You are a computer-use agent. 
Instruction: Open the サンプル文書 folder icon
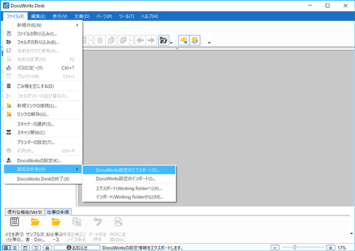point(35,222)
